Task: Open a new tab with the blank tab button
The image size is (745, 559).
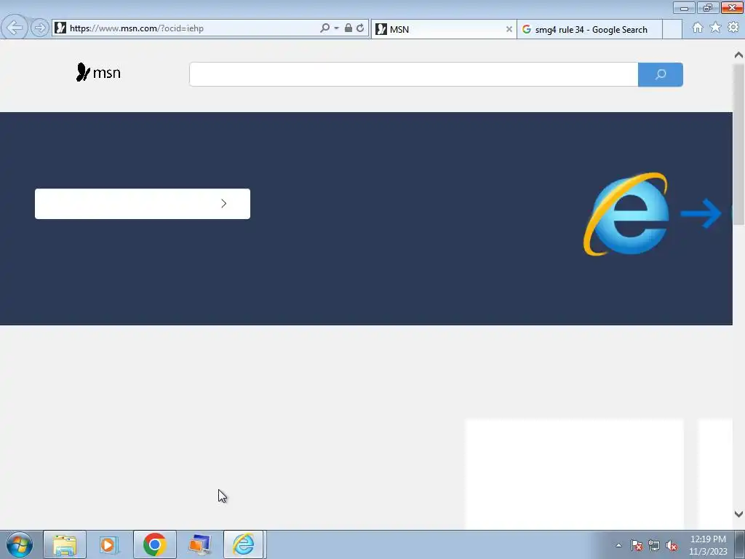Action: point(672,29)
